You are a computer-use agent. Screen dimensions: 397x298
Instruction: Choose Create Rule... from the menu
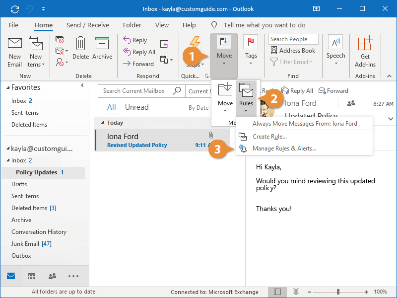tap(305, 137)
